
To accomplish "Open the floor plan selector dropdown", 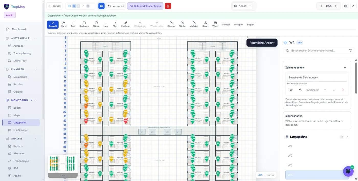I will (x=80, y=6).
